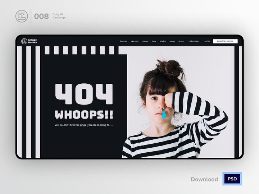Go to the Help center link

(194, 41)
